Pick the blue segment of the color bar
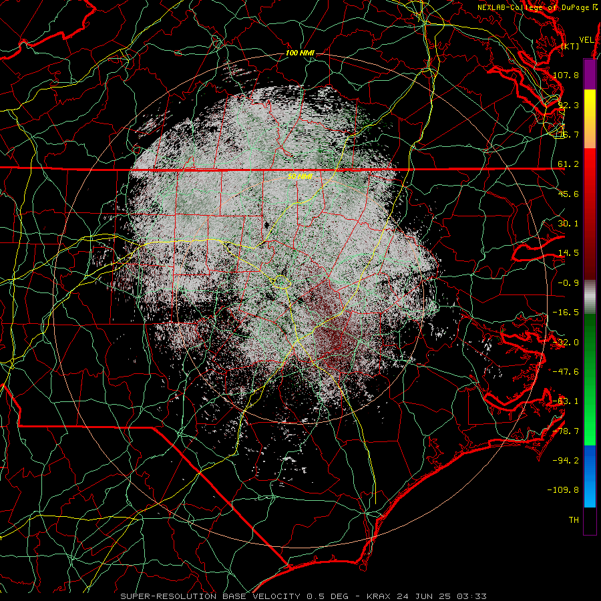Image resolution: width=601 pixels, height=601 pixels. click(590, 476)
